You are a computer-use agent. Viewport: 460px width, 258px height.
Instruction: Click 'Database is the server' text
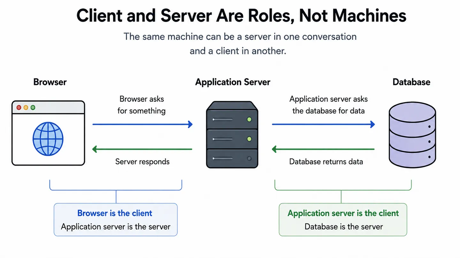344,227
